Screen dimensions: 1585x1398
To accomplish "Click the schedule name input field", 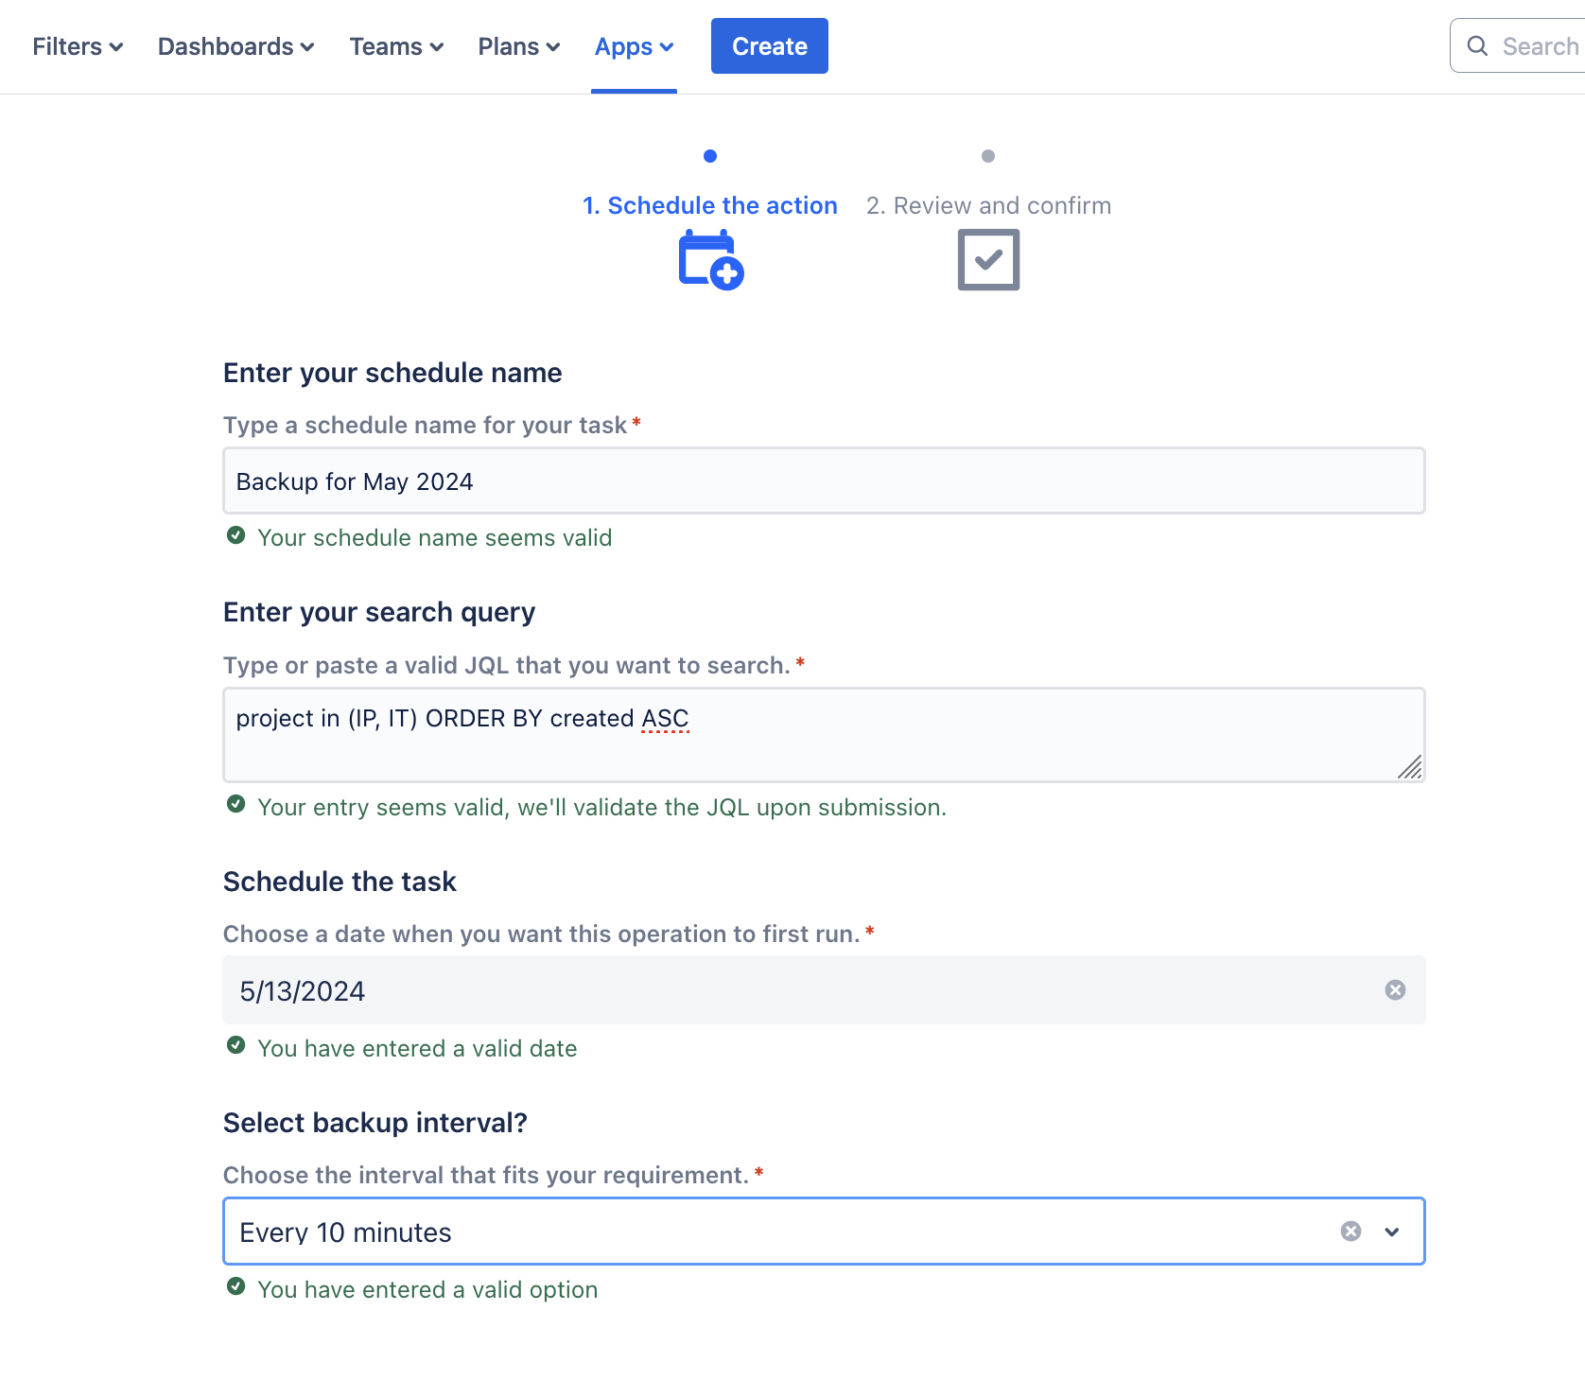I will click(824, 481).
